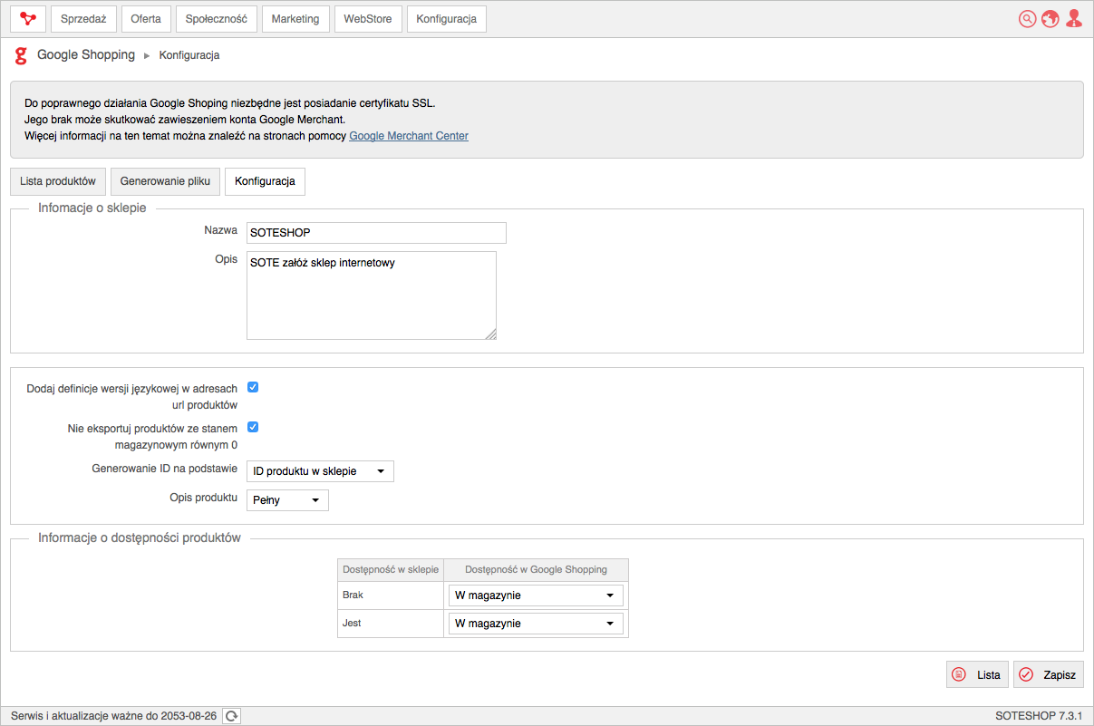Viewport: 1094px width, 726px height.
Task: Open the Społeczność menu
Action: click(x=216, y=19)
